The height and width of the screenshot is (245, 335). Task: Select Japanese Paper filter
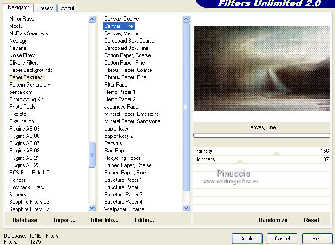tap(122, 107)
